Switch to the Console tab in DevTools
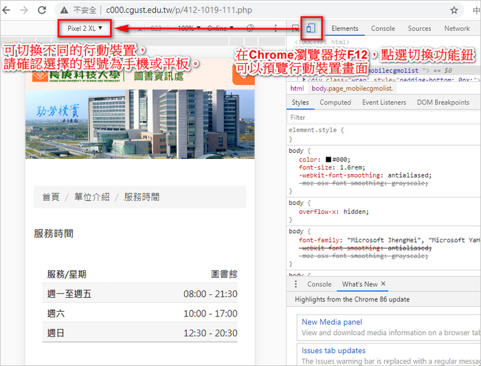Image resolution: width=481 pixels, height=366 pixels. [383, 28]
